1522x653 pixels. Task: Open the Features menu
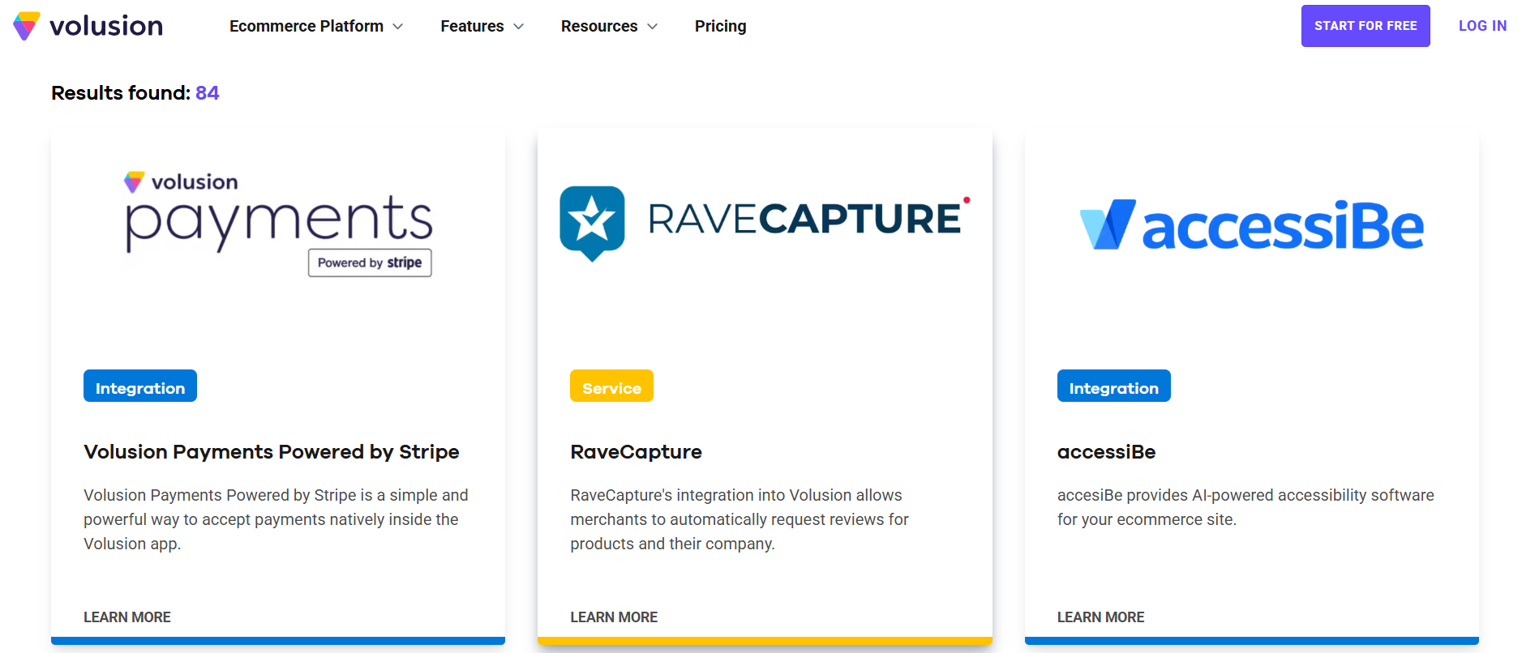(x=472, y=26)
